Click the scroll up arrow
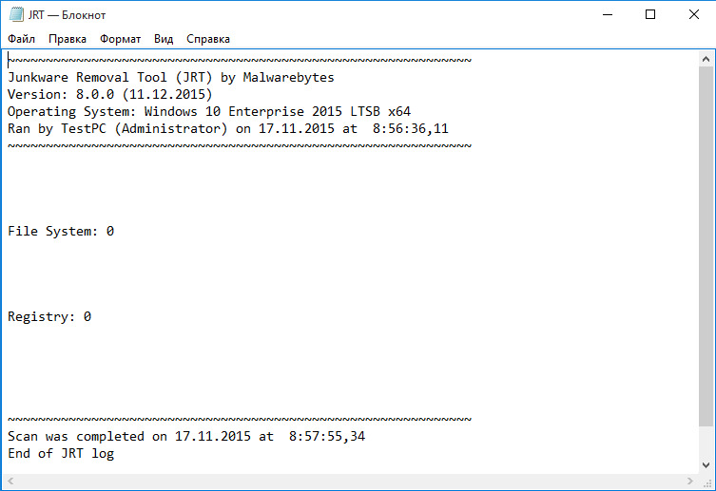716x491 pixels. [706, 59]
